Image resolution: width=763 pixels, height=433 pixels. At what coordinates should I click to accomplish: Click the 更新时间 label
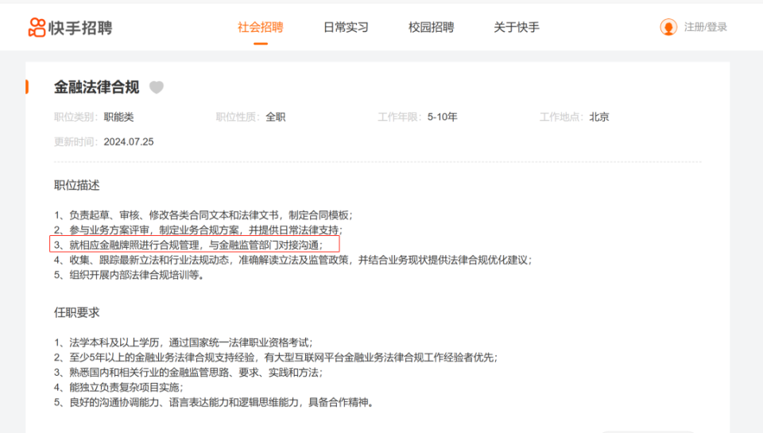[76, 142]
